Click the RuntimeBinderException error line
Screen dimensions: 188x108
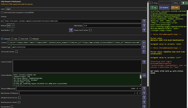[161, 63]
